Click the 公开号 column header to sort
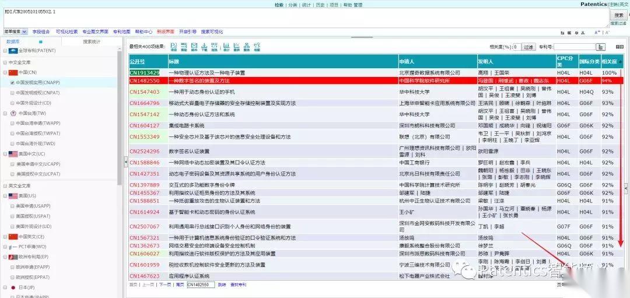 click(137, 61)
